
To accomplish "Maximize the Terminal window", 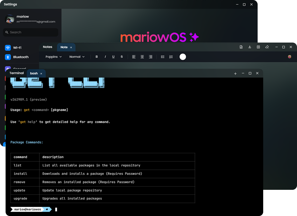I will pos(250,73).
